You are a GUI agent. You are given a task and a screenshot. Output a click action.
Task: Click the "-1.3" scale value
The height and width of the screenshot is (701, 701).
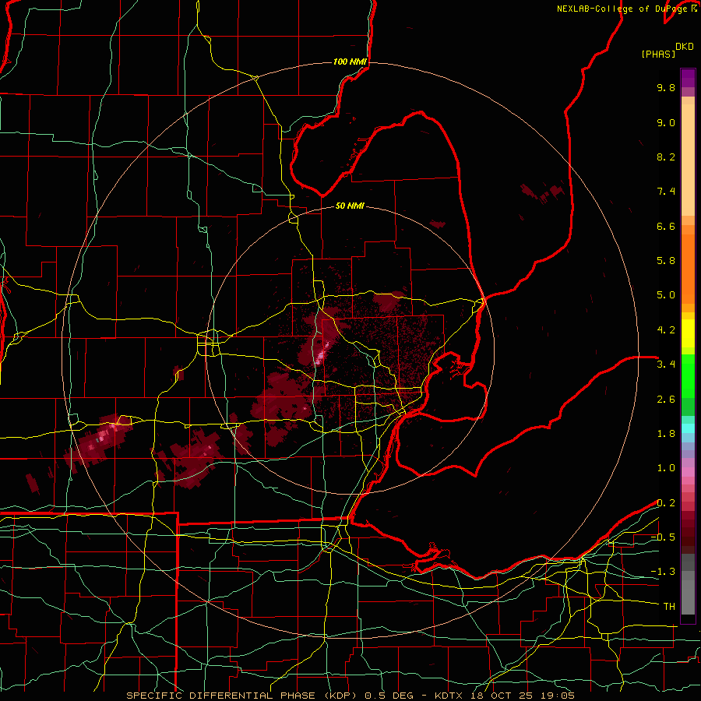tap(663, 572)
